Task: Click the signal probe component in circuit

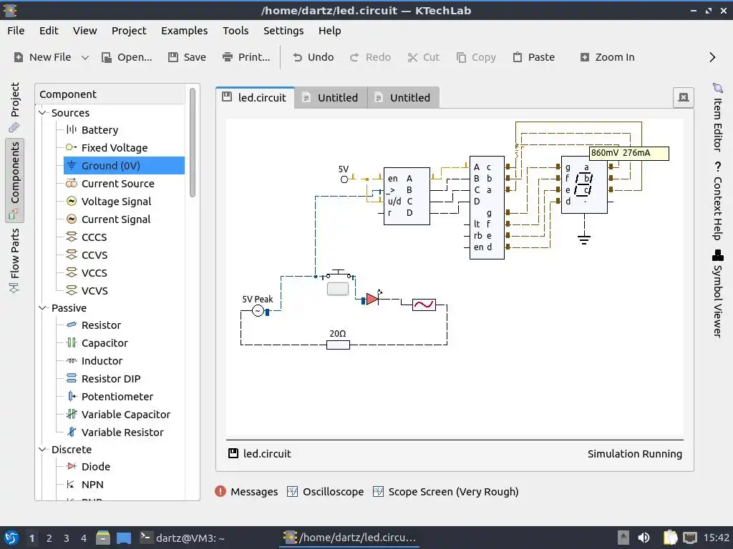Action: (x=424, y=305)
